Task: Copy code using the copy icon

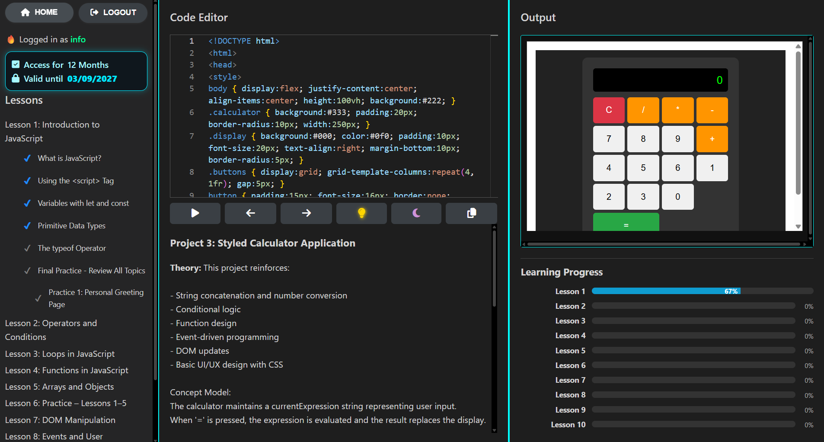Action: (x=471, y=213)
